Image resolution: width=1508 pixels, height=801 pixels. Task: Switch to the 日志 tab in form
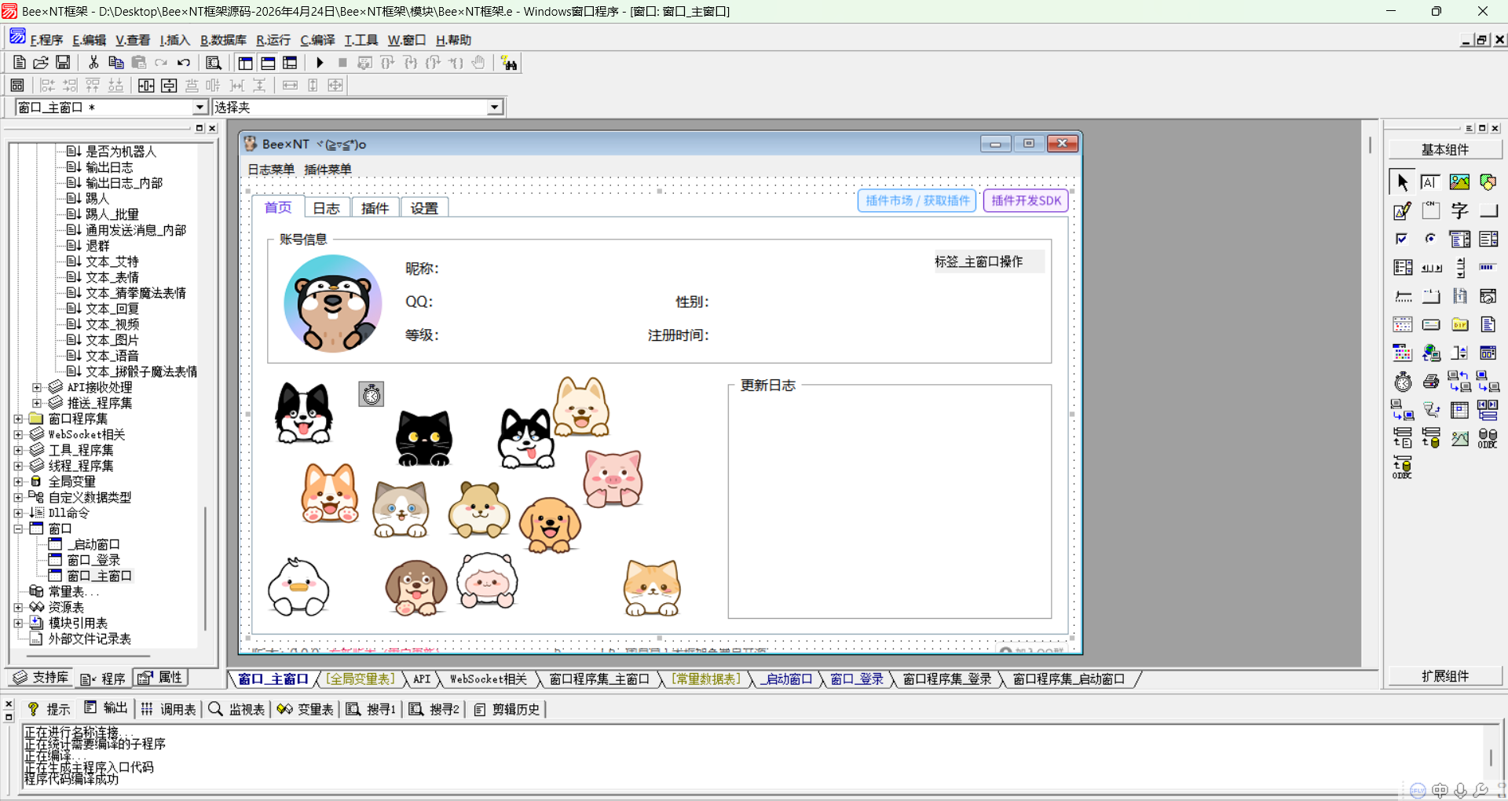click(326, 208)
